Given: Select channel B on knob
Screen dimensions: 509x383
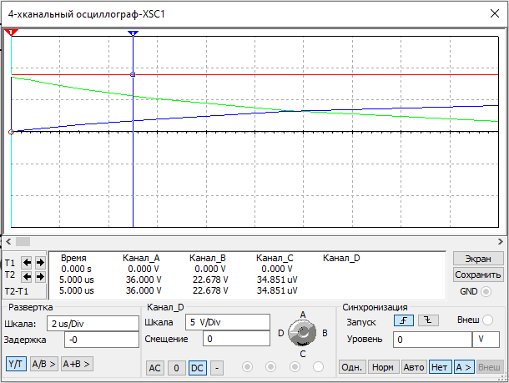Looking at the screenshot, I should [x=325, y=333].
